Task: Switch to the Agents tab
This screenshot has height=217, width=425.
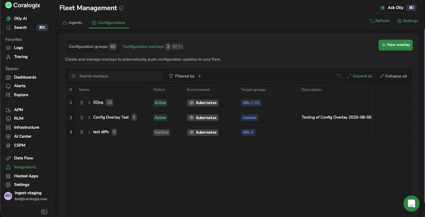Action: 72,23
